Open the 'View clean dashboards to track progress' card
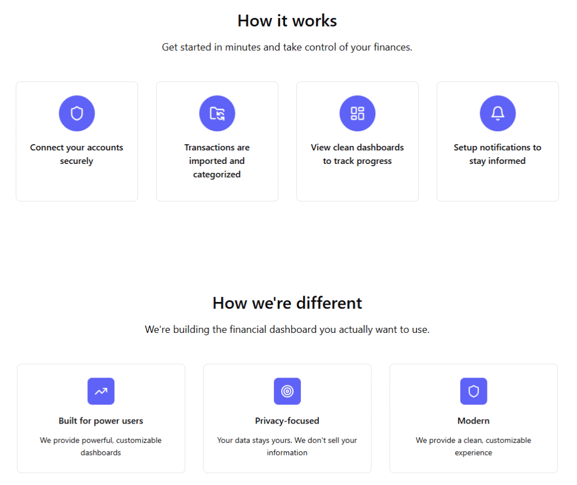 tap(357, 141)
